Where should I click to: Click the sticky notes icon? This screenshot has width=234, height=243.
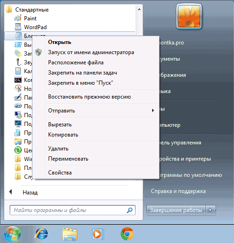tap(18, 54)
